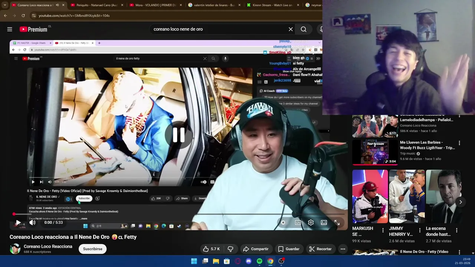Mute the video with speaker icon

click(x=33, y=222)
